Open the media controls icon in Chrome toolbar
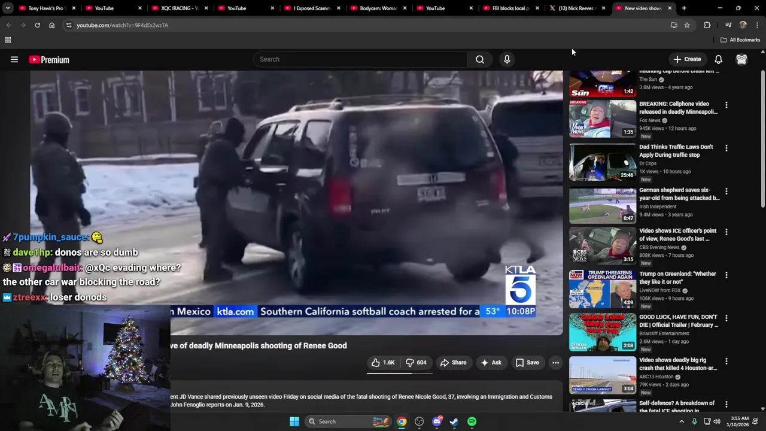Viewport: 766px width, 431px height. [728, 25]
